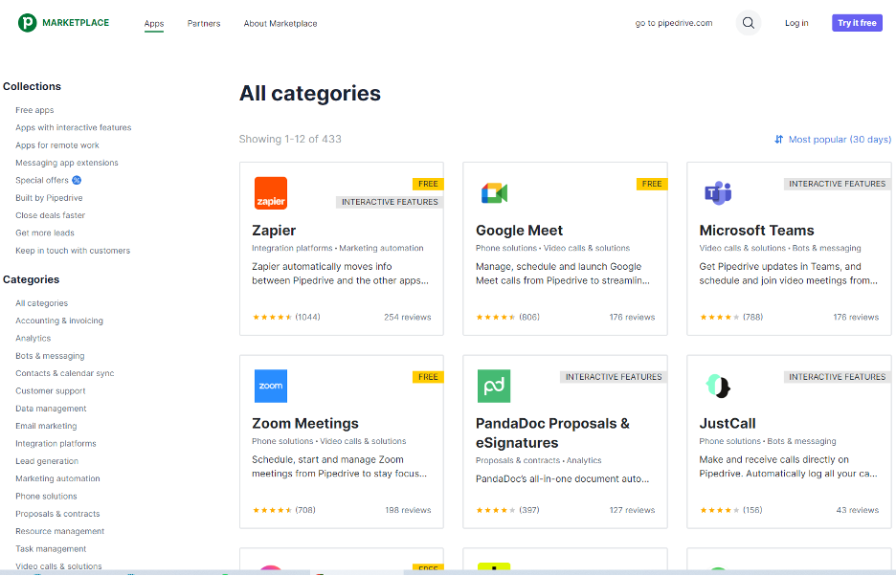Open the Zapier app title
The width and height of the screenshot is (896, 576).
(274, 231)
